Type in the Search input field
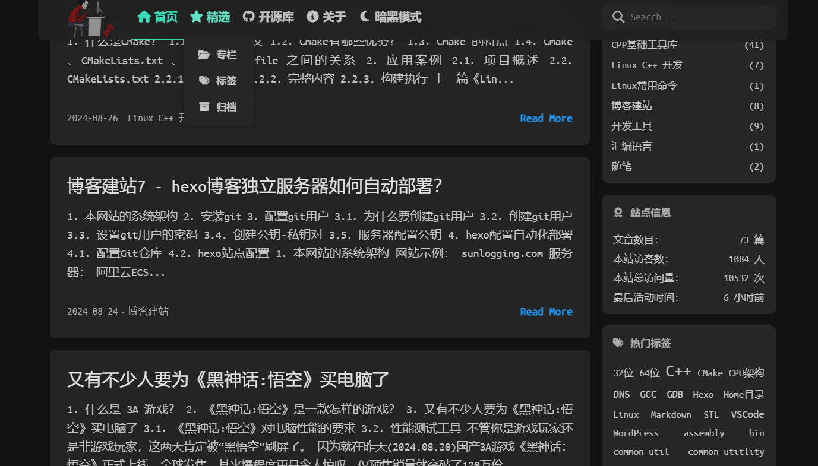Image resolution: width=818 pixels, height=466 pixels. (698, 17)
